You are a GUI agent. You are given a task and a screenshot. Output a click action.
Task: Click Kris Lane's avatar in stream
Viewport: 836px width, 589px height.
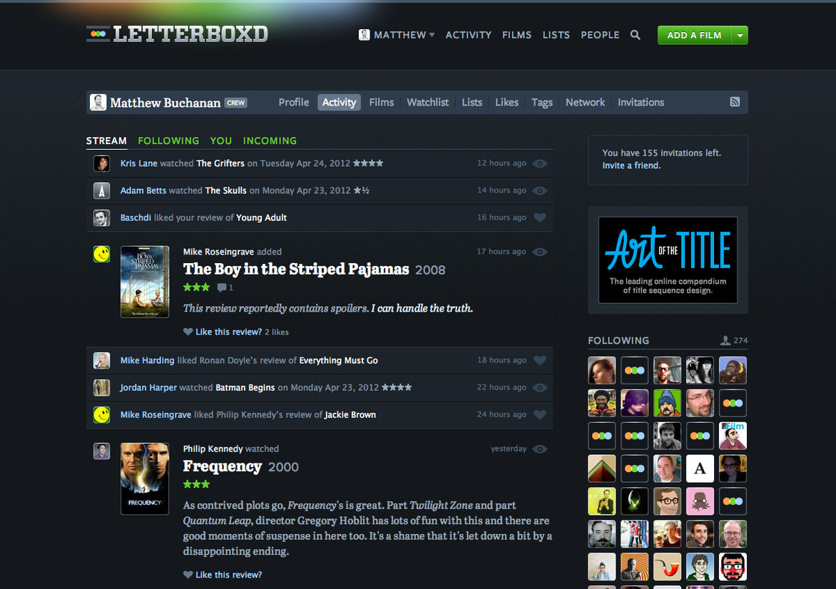(x=102, y=163)
